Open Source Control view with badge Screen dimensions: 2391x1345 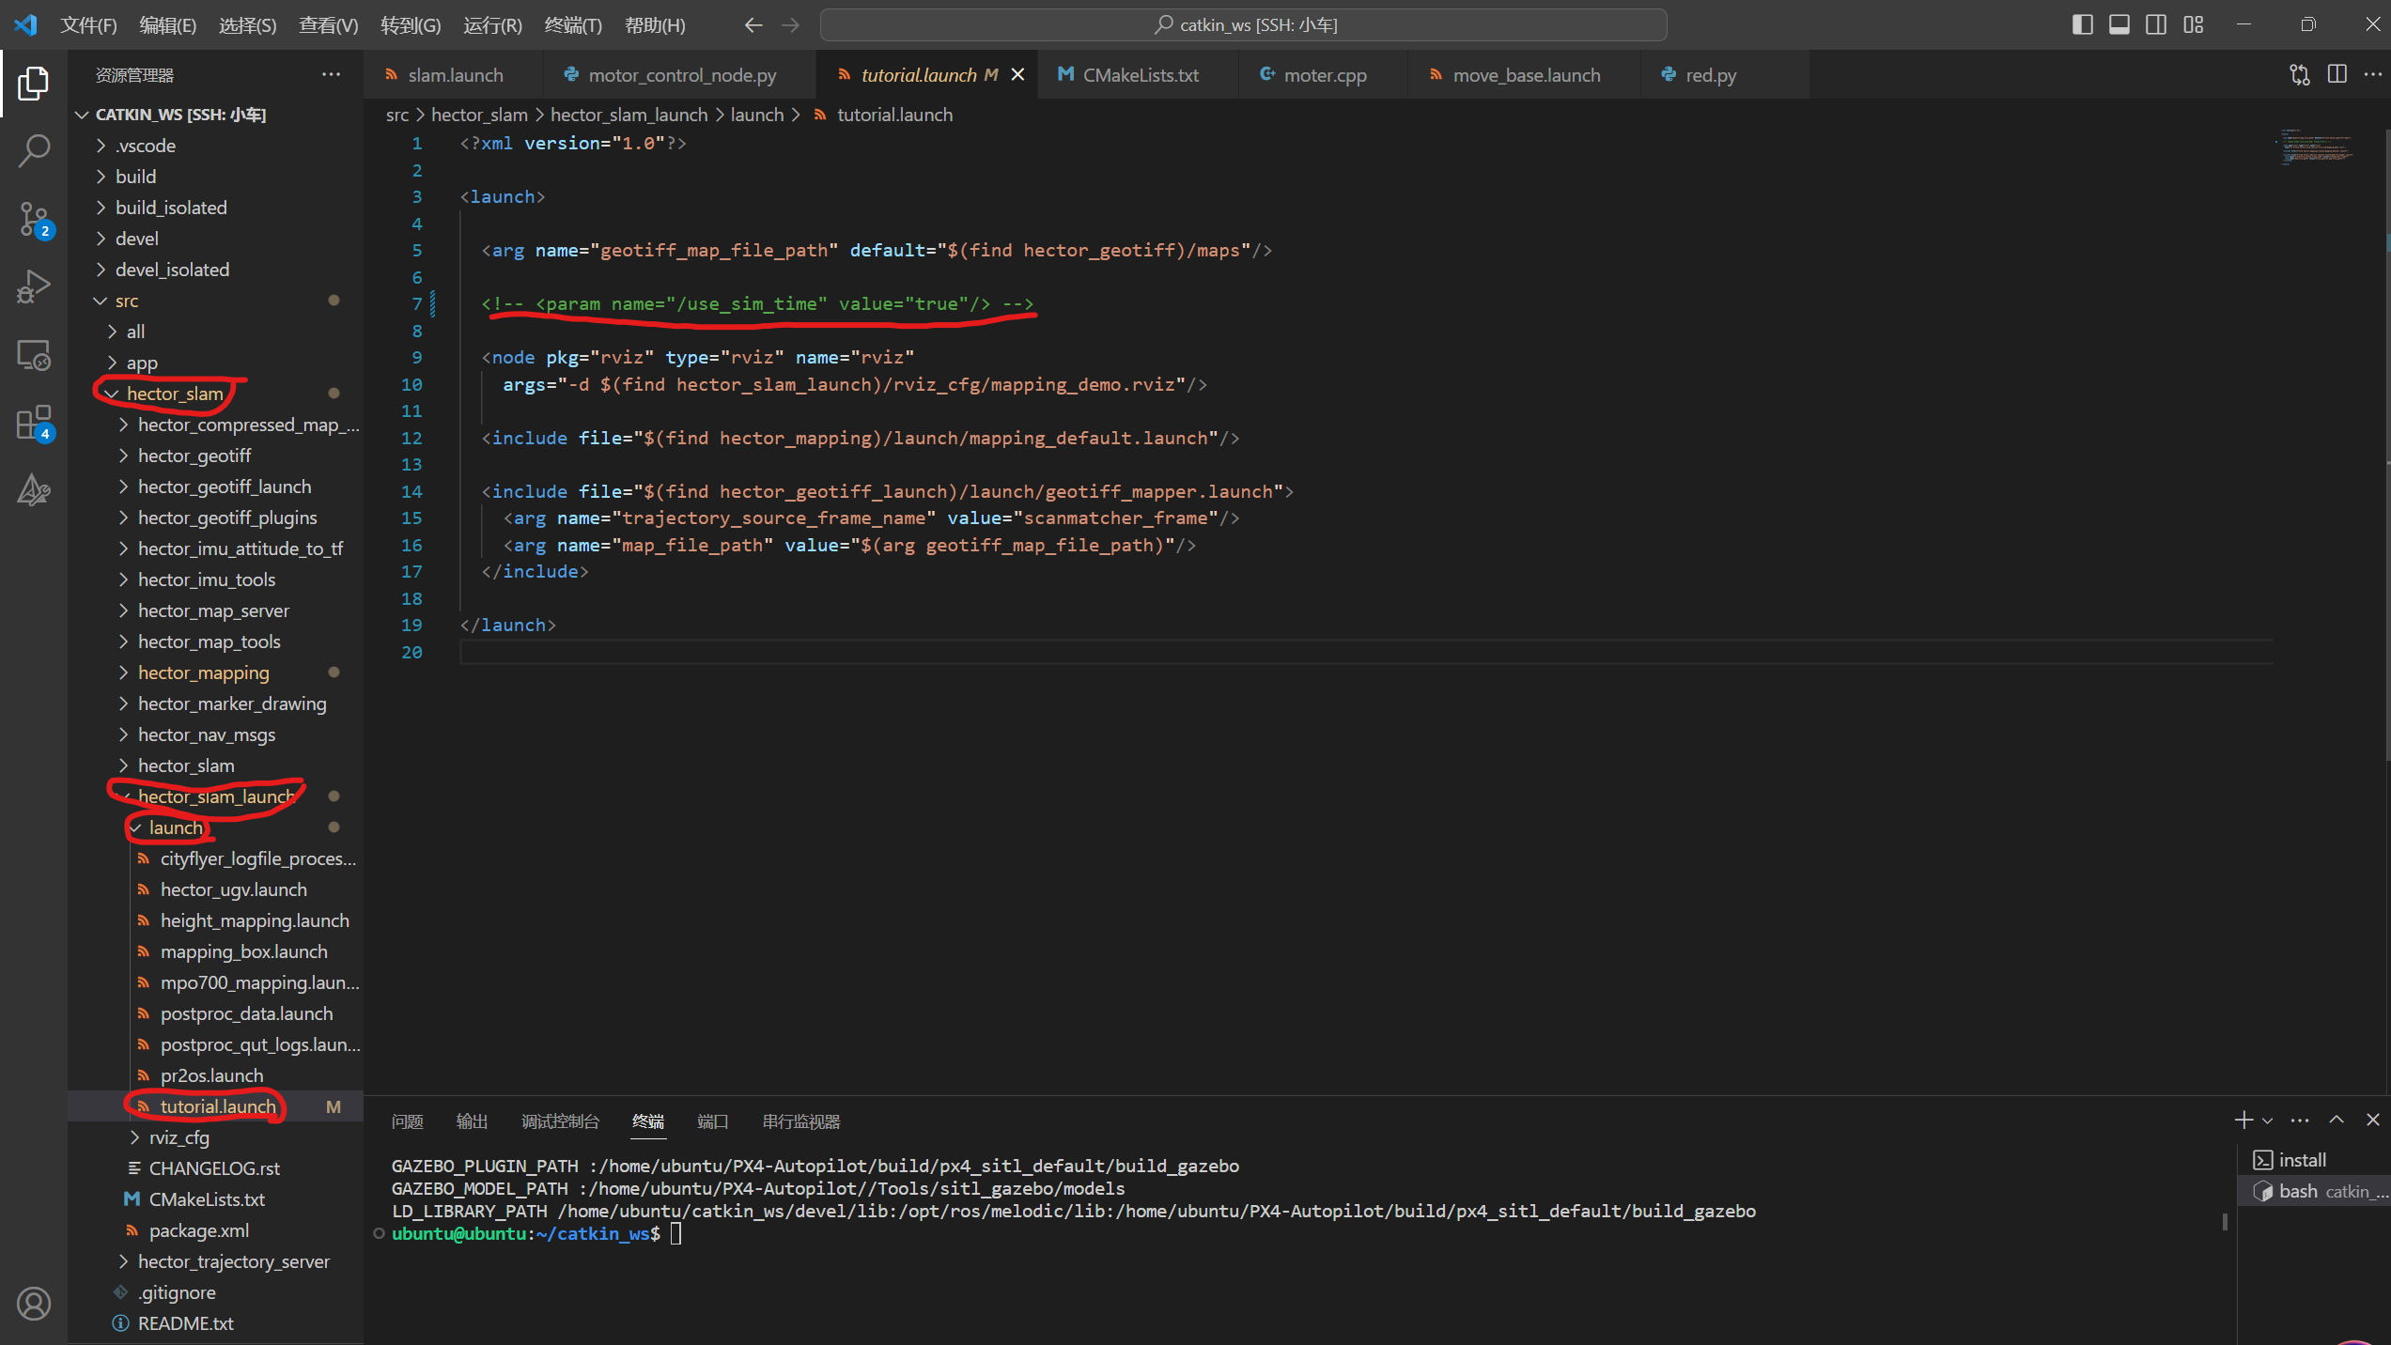click(x=34, y=219)
